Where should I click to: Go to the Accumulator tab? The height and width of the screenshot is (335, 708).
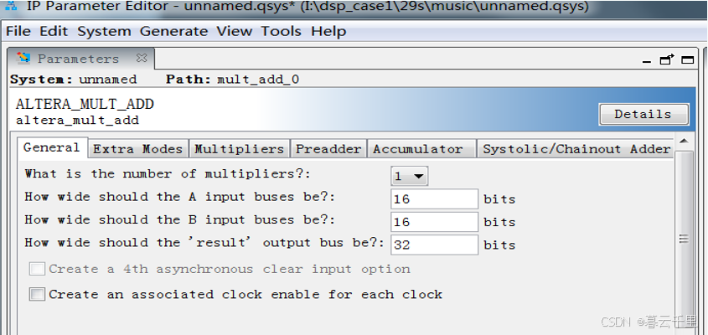click(x=417, y=149)
